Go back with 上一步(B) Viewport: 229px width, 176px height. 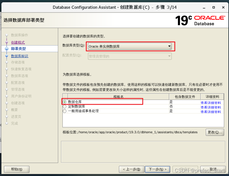[x=132, y=169]
